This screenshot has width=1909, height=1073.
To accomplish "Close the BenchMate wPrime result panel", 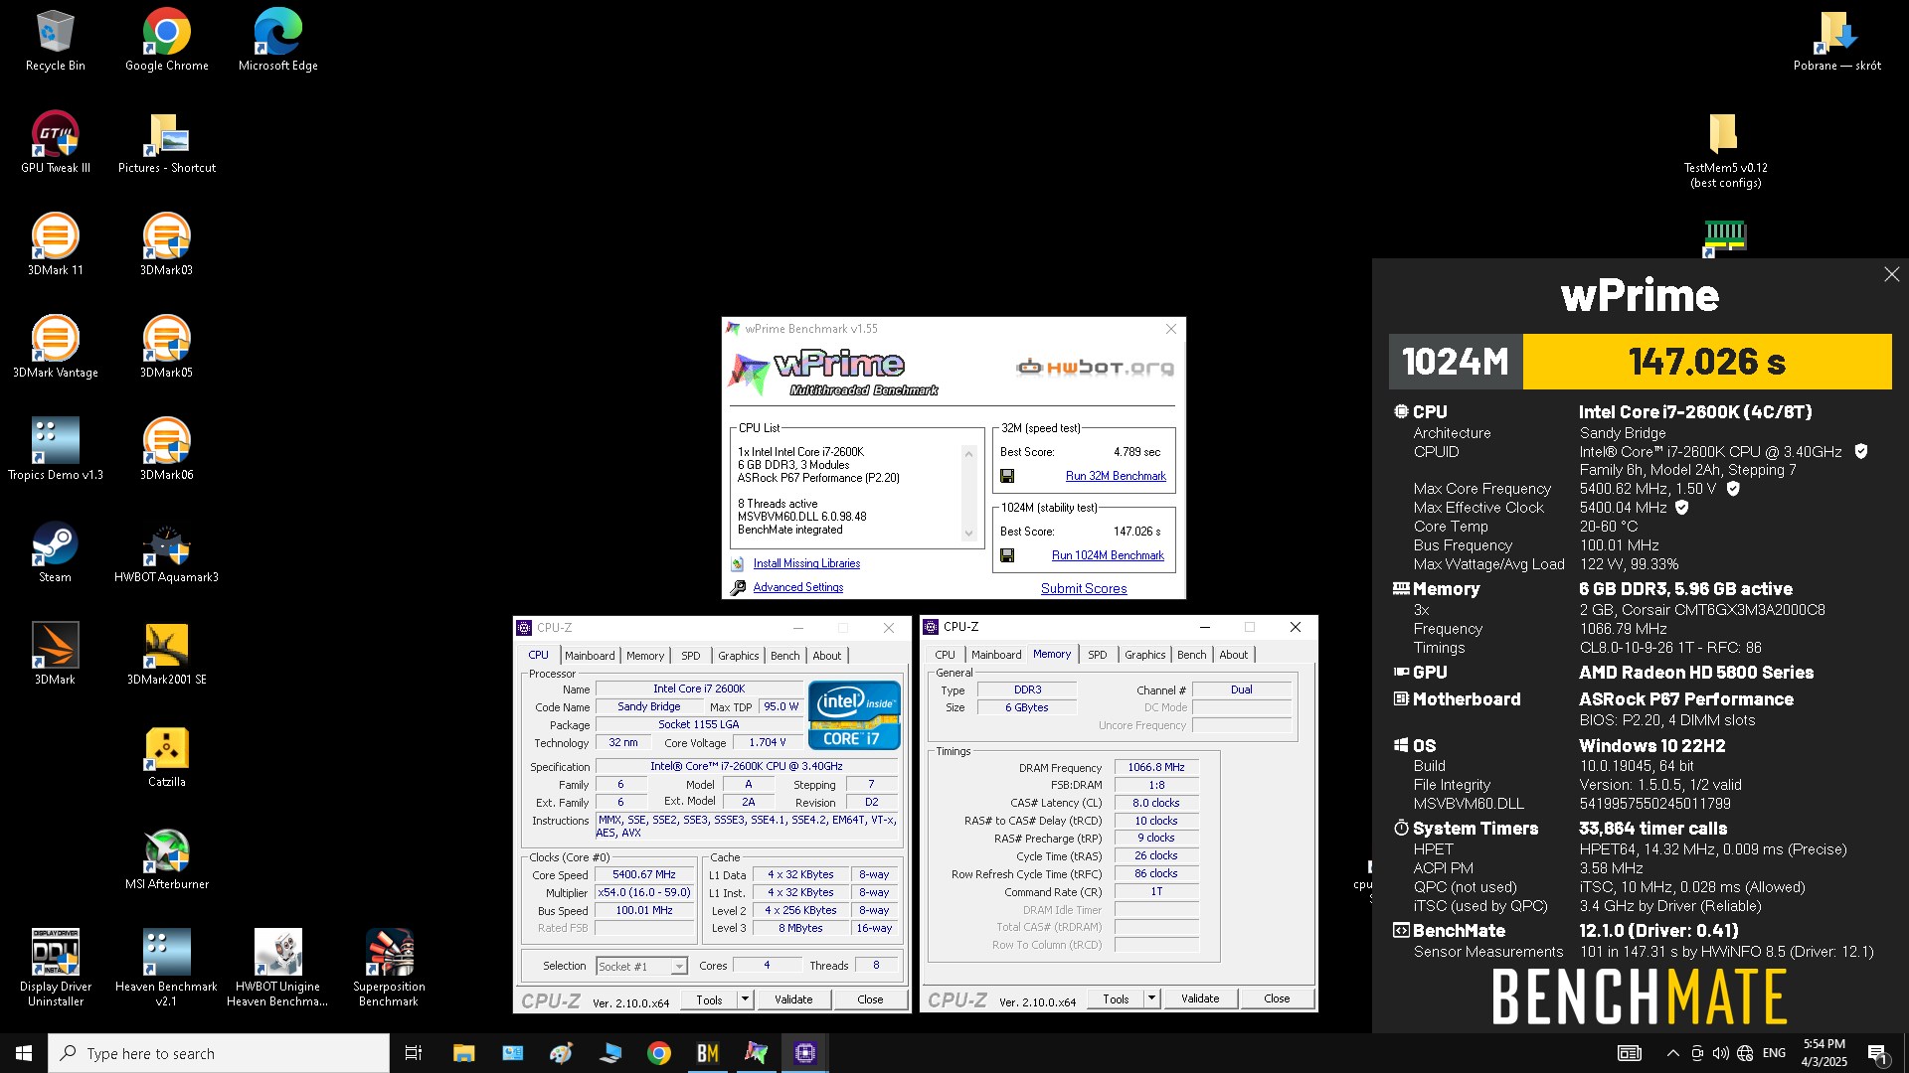I will pos(1891,274).
